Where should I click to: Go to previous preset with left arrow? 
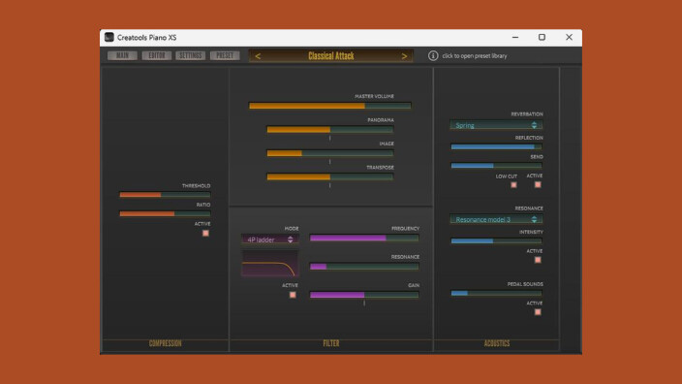[x=258, y=56]
